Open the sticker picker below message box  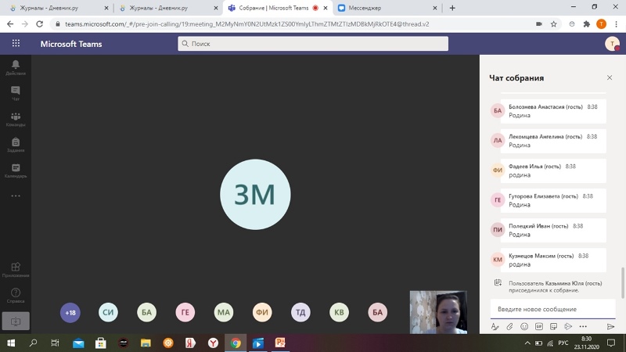tap(554, 326)
